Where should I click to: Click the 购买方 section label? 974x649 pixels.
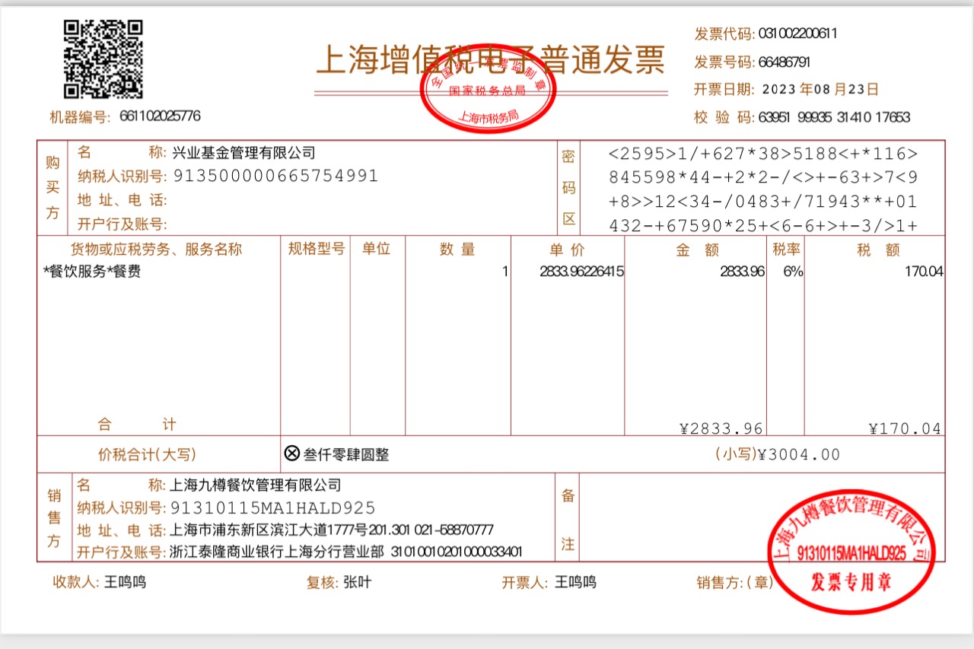53,188
